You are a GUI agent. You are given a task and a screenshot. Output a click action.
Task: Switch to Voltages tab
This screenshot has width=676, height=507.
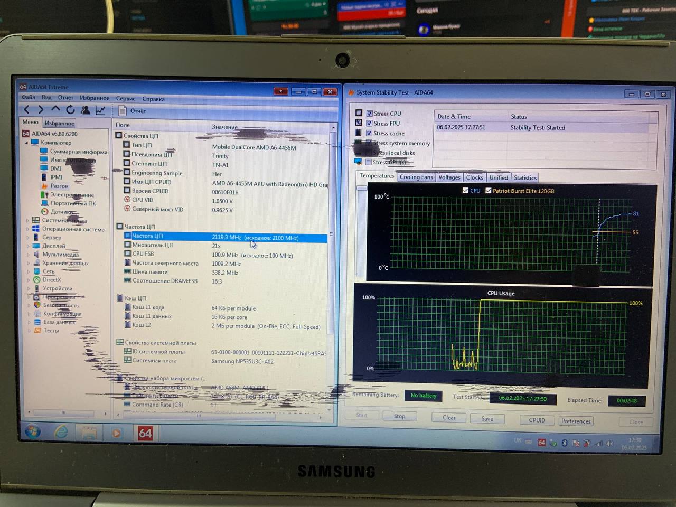click(x=449, y=177)
